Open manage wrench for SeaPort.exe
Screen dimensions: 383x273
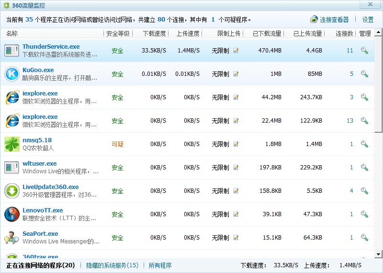pyautogui.click(x=364, y=238)
